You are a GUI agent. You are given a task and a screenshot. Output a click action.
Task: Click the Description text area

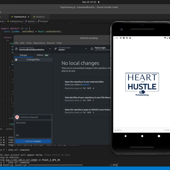pyautogui.click(x=33, y=129)
